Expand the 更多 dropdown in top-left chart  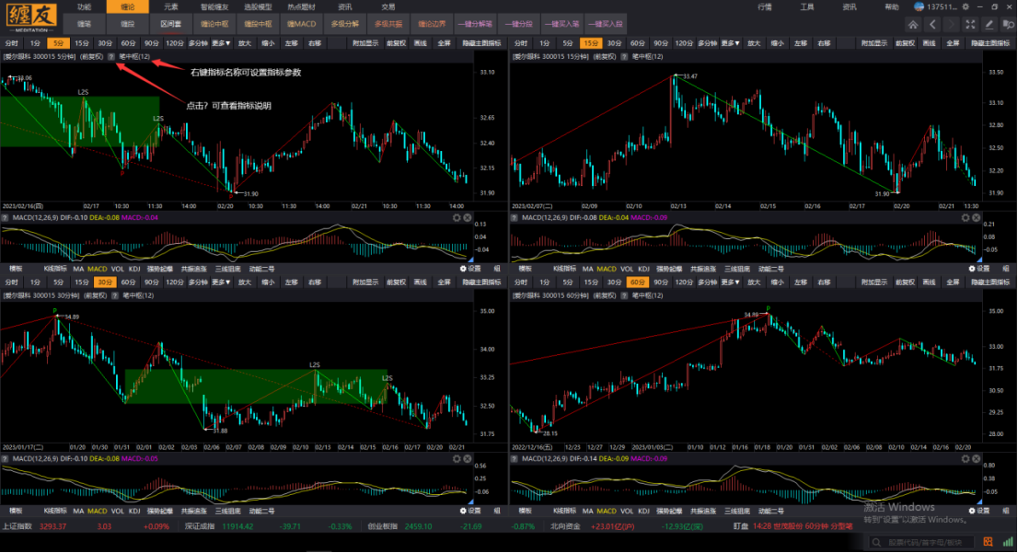click(221, 42)
